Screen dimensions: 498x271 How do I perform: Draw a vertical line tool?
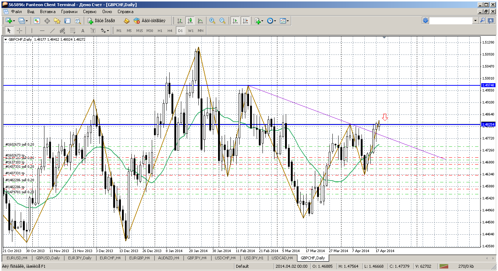[32, 31]
